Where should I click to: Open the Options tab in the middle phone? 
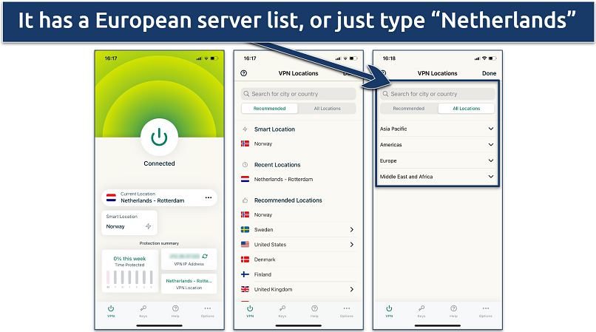pos(347,311)
